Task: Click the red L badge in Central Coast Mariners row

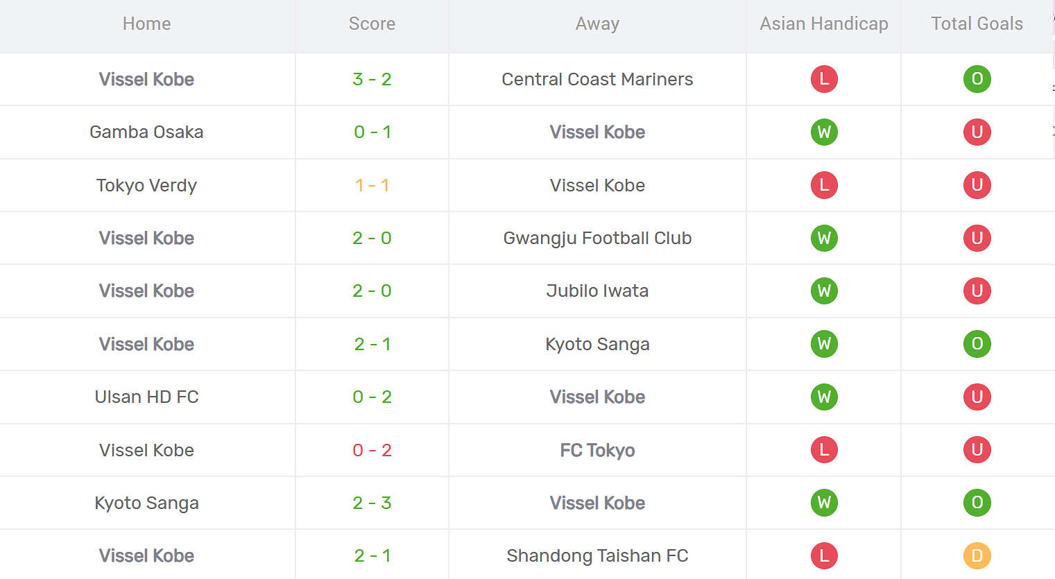Action: click(x=824, y=79)
